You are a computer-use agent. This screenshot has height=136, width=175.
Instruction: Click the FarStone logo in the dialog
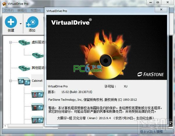[150, 74]
